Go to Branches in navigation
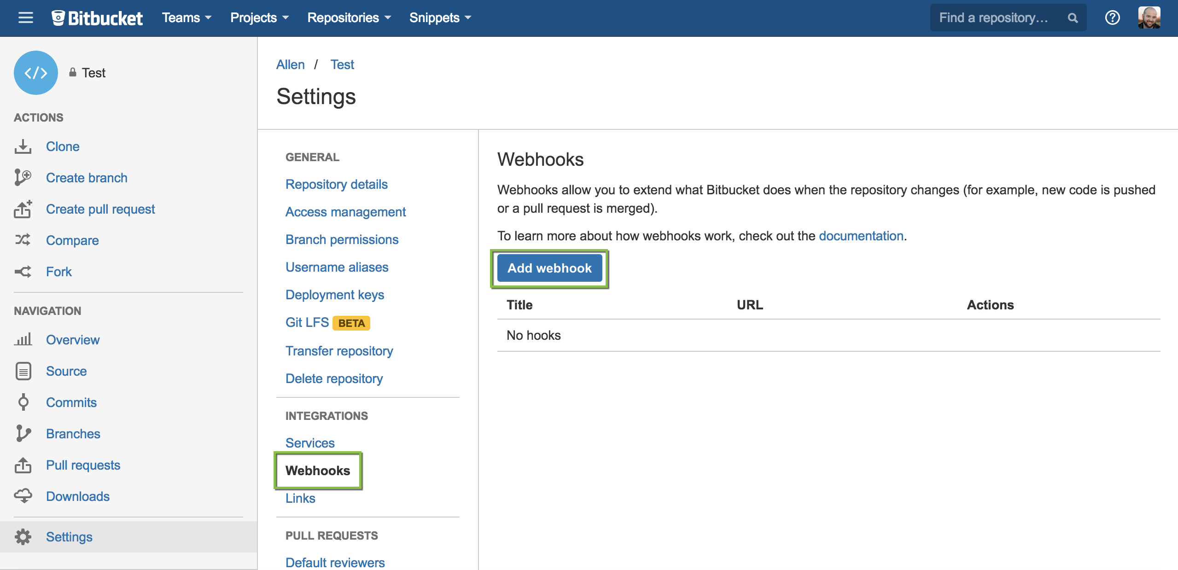 pos(73,434)
